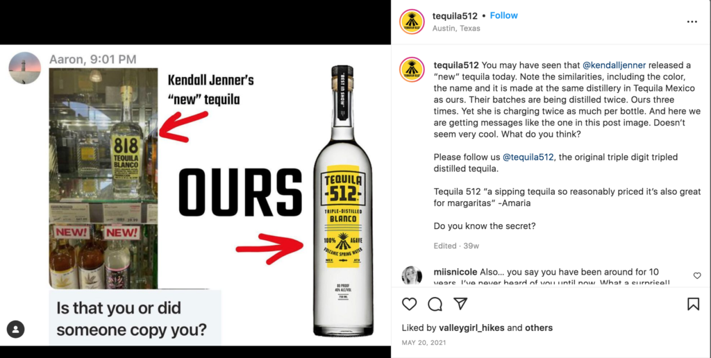Viewport: 711px width, 358px height.
Task: Open the three-dot more options menu
Action: click(692, 22)
